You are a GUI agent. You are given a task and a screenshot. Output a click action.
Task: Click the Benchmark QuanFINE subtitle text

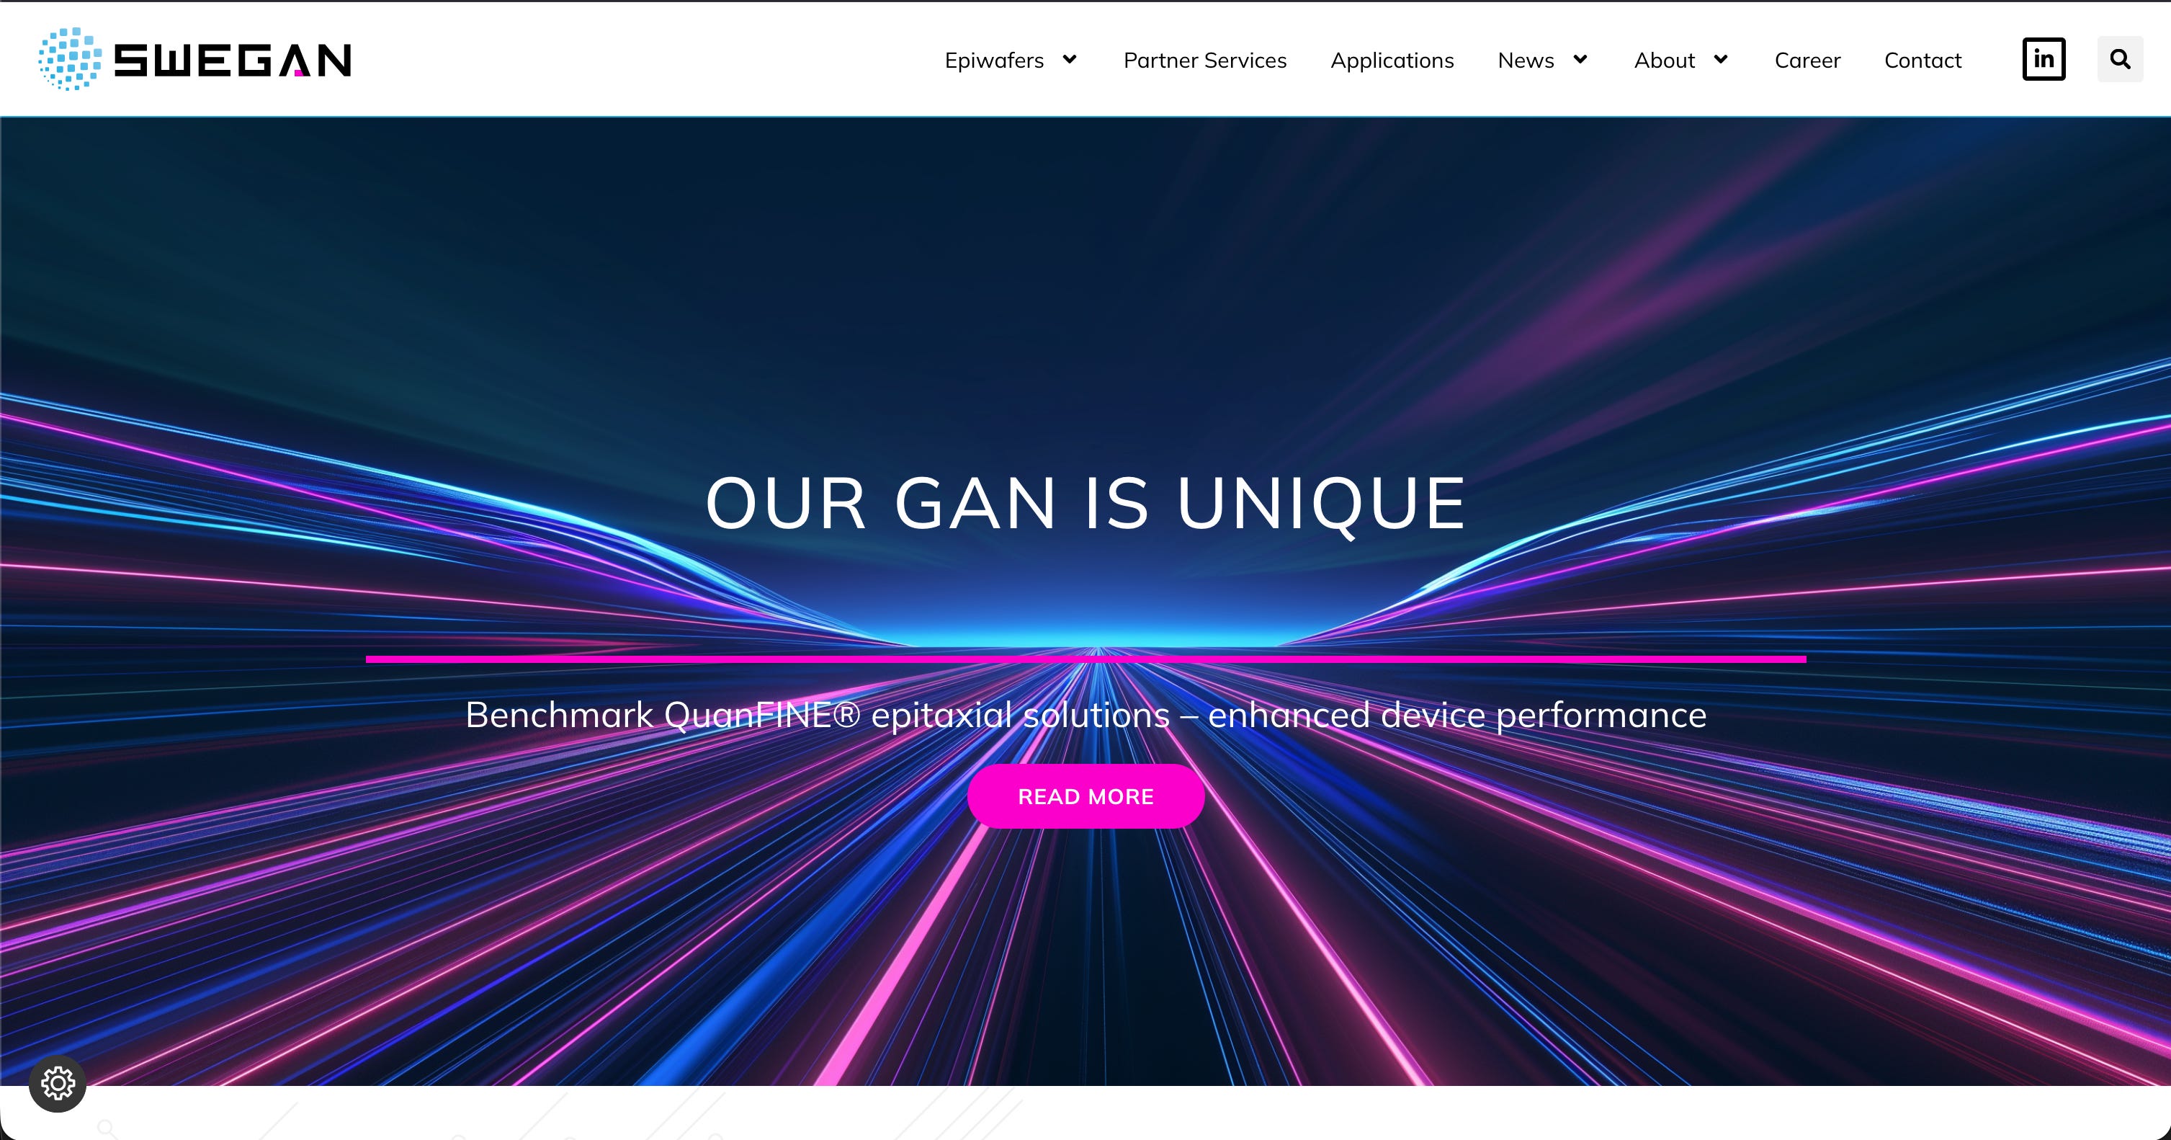click(x=1085, y=715)
